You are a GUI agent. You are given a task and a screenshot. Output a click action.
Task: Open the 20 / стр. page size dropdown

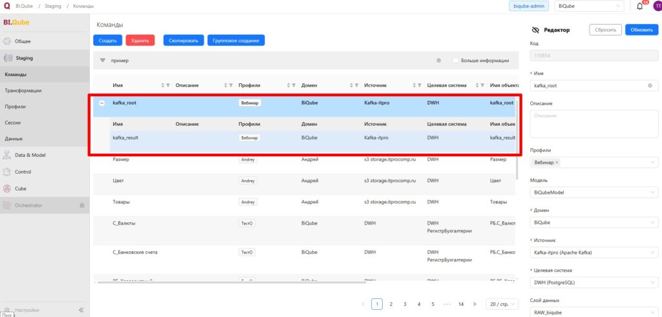pyautogui.click(x=502, y=304)
